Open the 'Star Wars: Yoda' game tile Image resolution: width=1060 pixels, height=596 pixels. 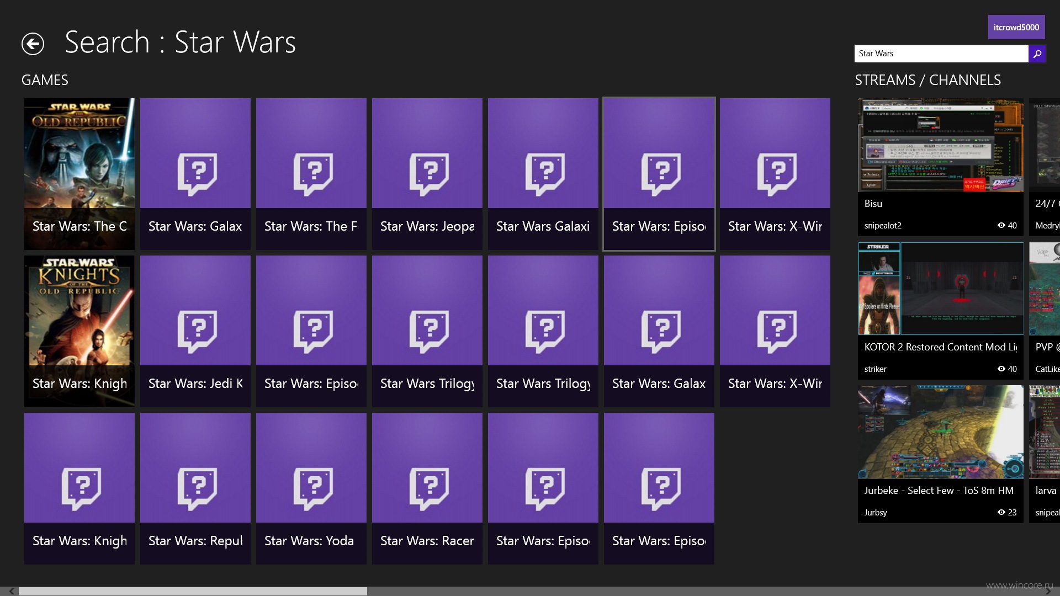[x=311, y=488]
